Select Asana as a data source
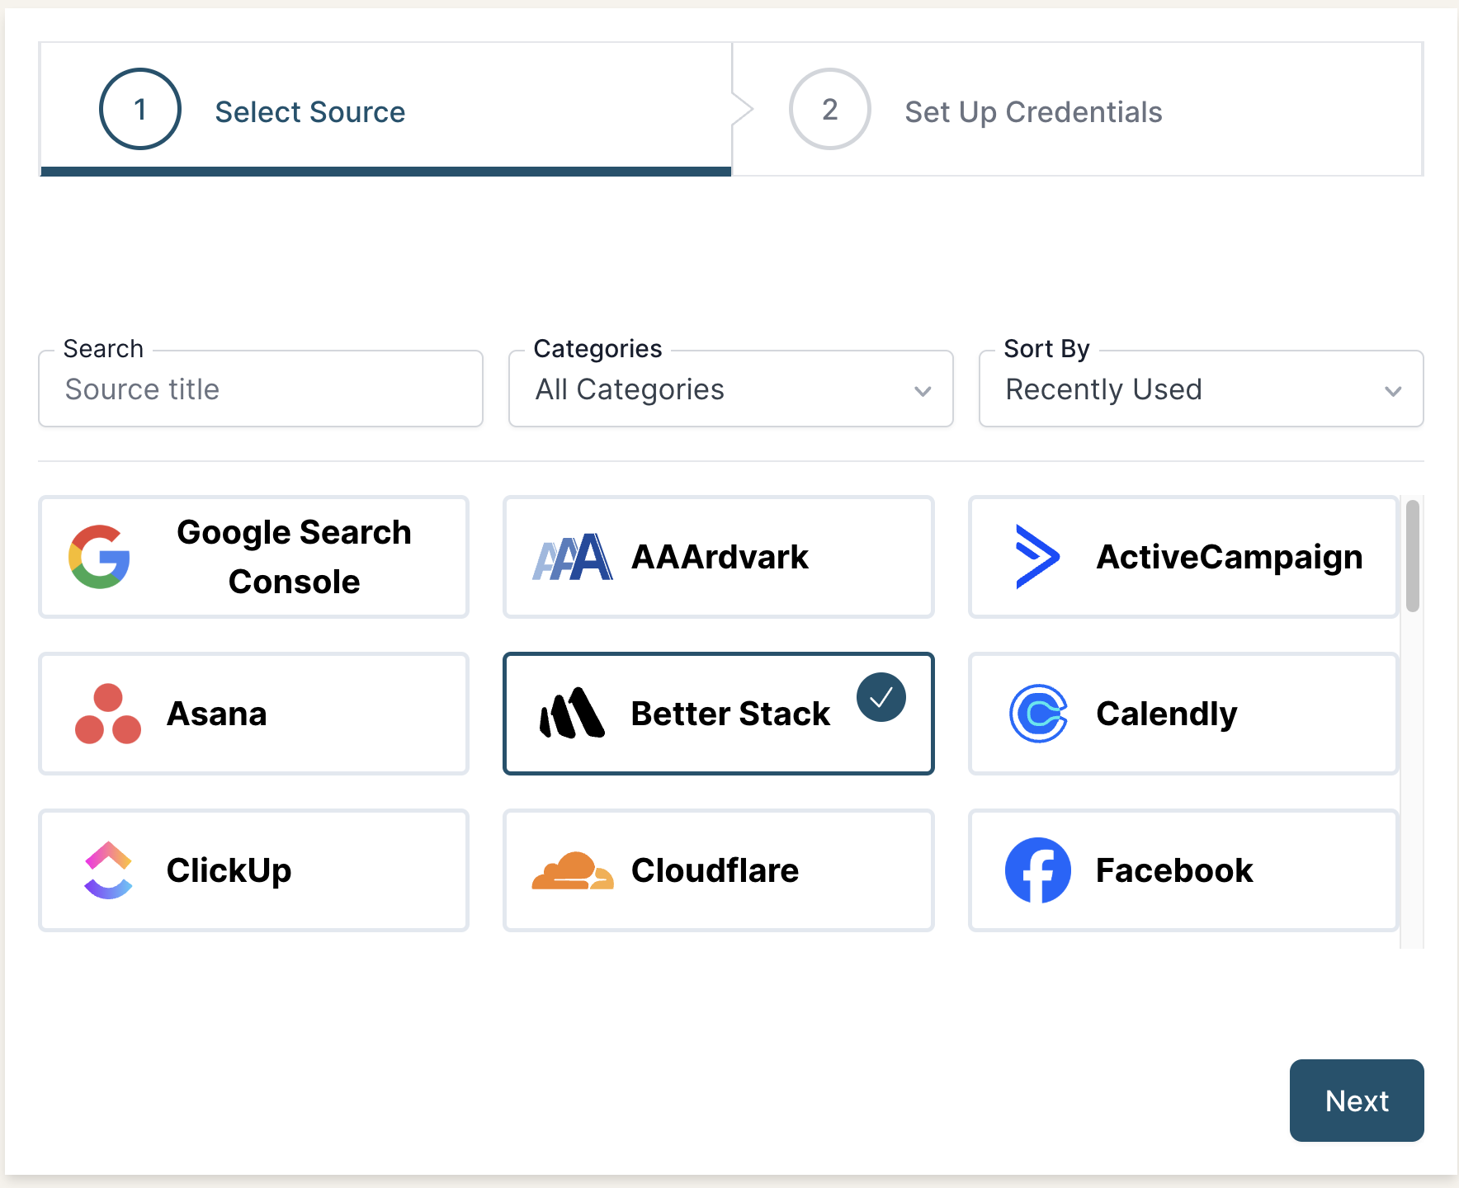The width and height of the screenshot is (1459, 1188). tap(253, 714)
